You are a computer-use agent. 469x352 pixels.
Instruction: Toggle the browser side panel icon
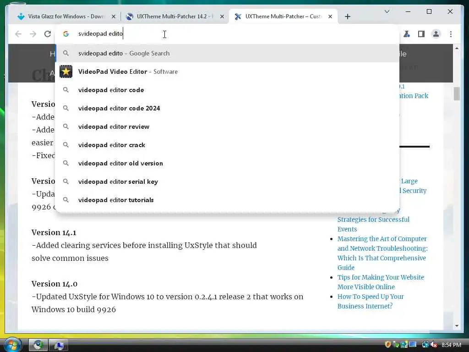(421, 34)
